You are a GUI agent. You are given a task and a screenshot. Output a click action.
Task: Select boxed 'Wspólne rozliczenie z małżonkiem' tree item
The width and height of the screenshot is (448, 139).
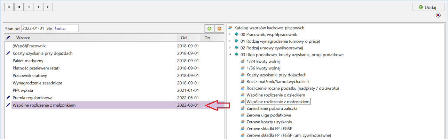(x=278, y=101)
